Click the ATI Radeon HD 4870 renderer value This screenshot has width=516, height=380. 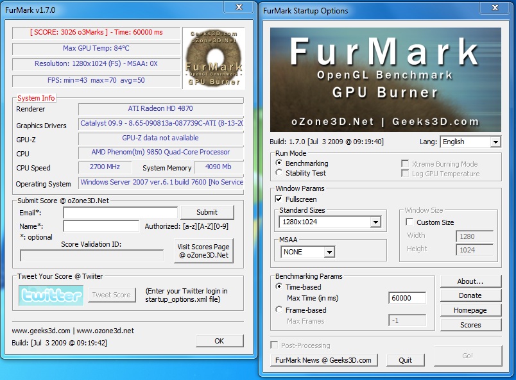pos(160,108)
